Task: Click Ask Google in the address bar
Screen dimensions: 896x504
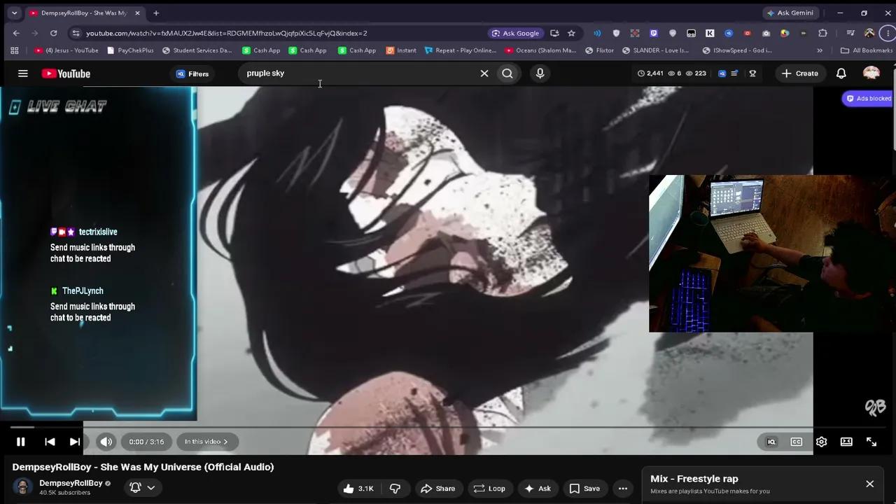Action: (x=516, y=33)
